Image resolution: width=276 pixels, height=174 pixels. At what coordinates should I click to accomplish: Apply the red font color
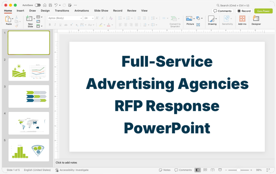click(109, 25)
